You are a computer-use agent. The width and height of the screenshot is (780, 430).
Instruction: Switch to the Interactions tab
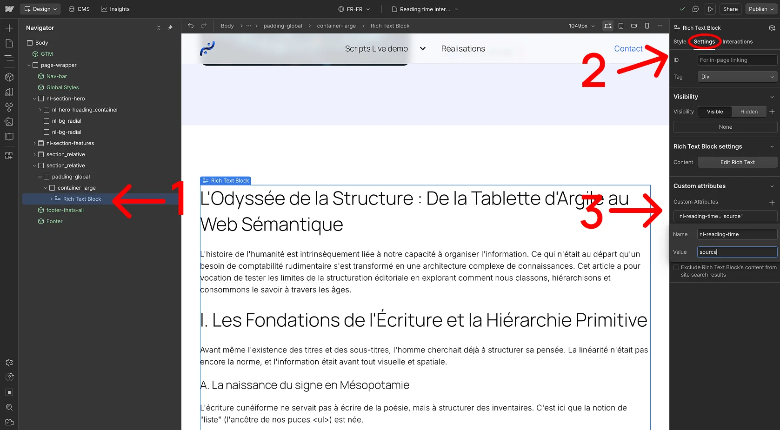point(737,41)
